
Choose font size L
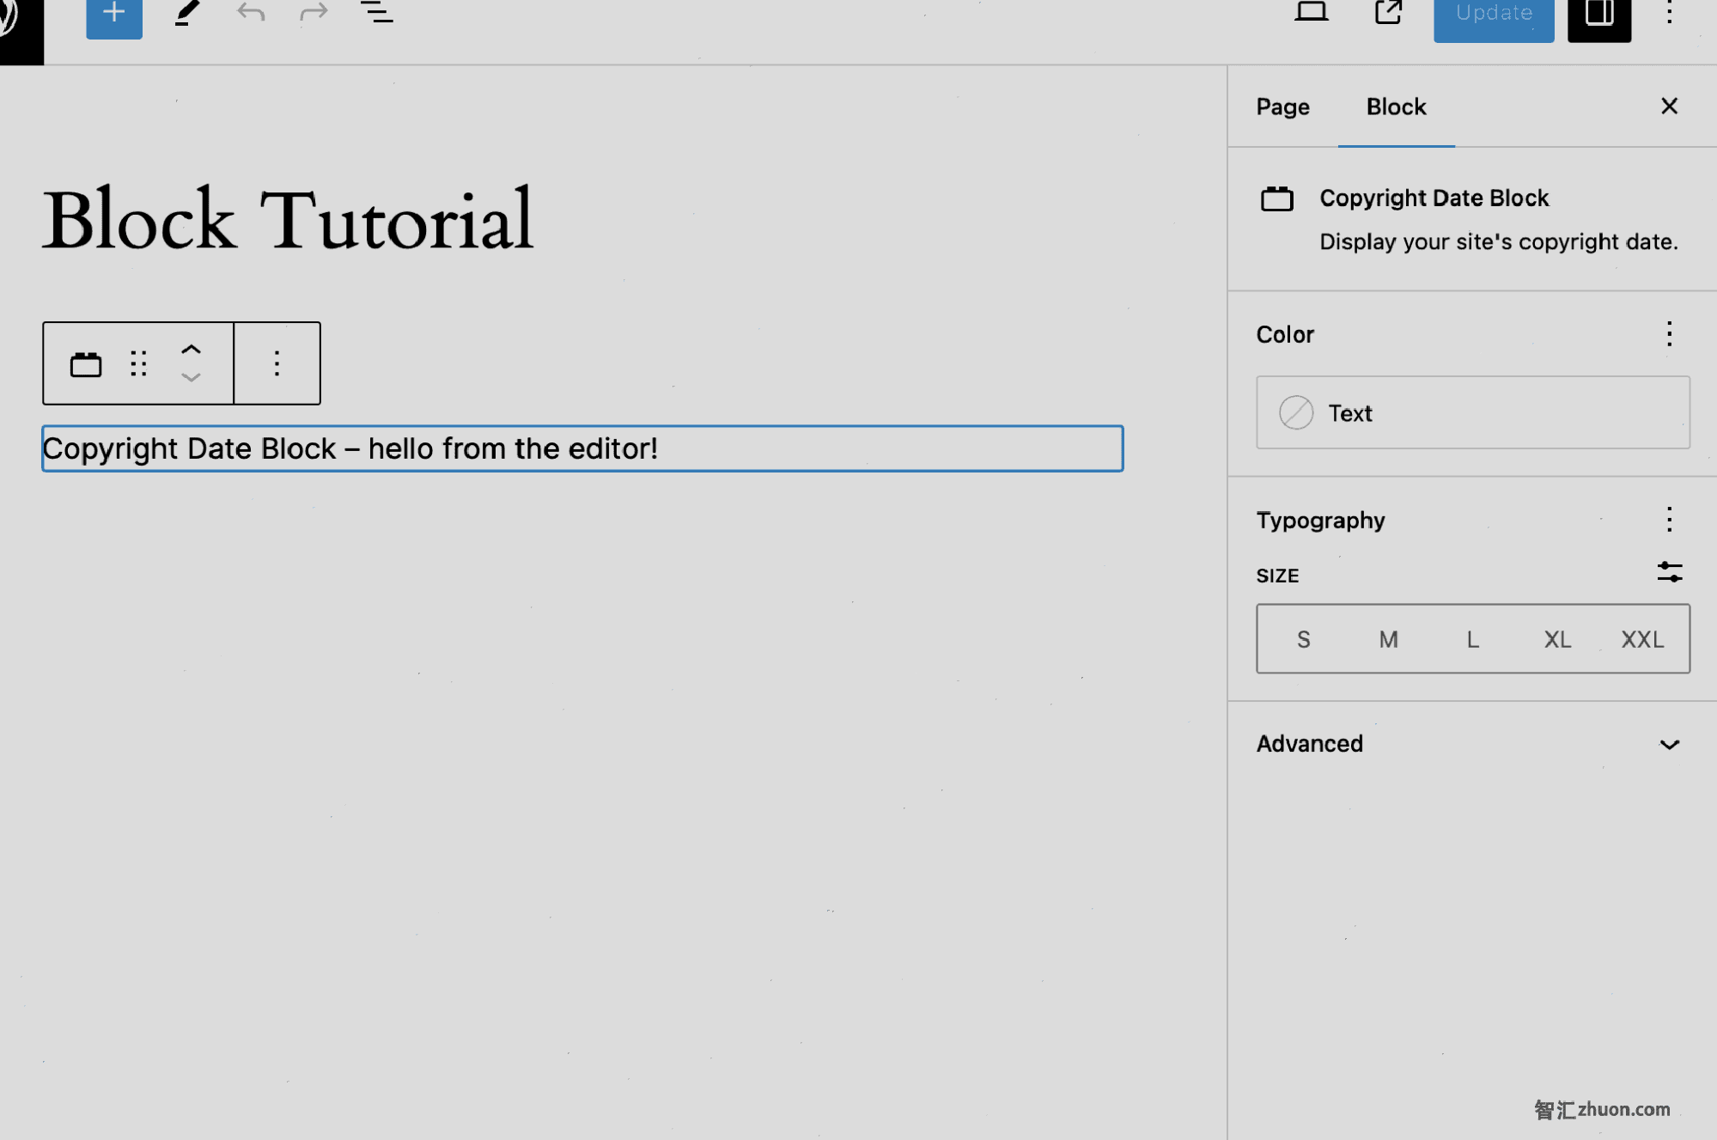tap(1471, 639)
